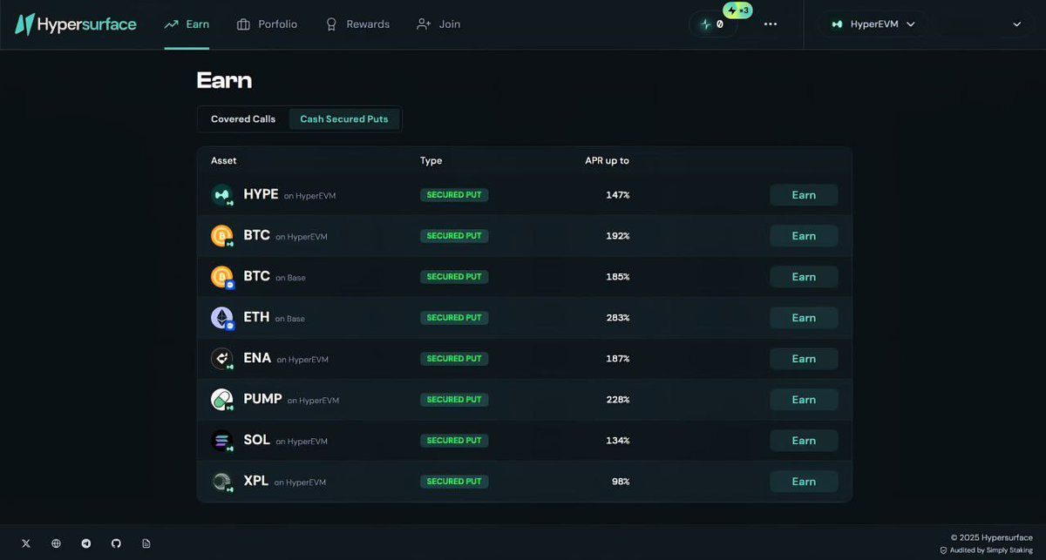Open the Porfolio nav tab
This screenshot has height=560, width=1046.
point(267,24)
